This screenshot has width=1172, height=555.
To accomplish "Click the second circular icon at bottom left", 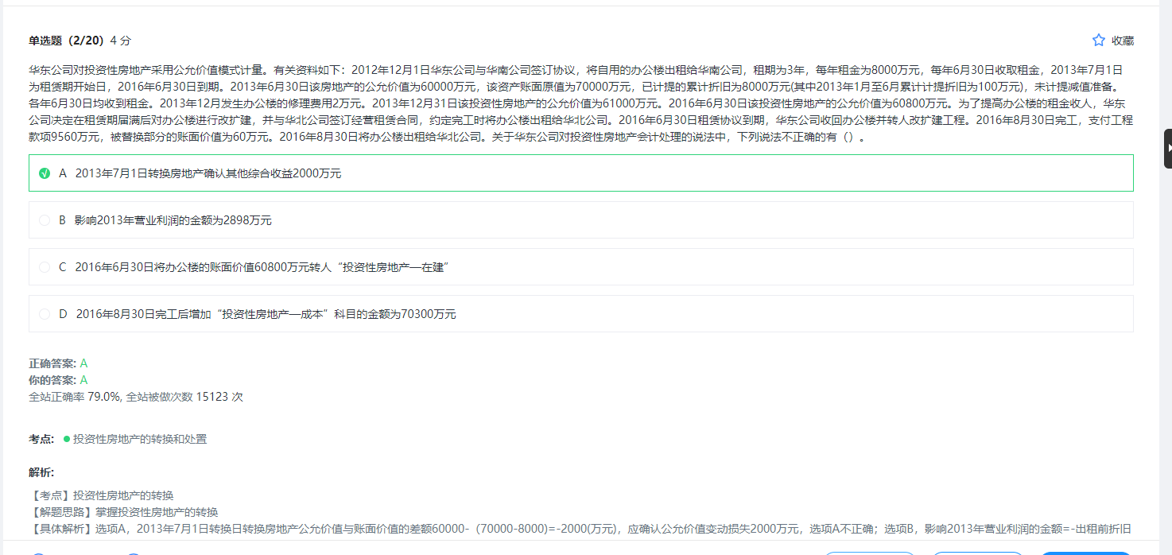I will [133, 553].
